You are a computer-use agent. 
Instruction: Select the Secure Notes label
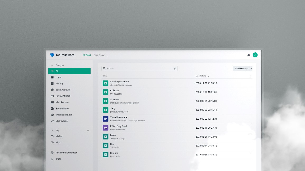[x=63, y=109]
